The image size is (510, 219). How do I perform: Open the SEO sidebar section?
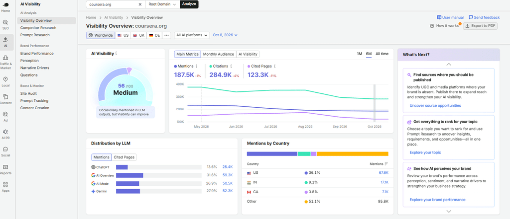(x=5, y=25)
